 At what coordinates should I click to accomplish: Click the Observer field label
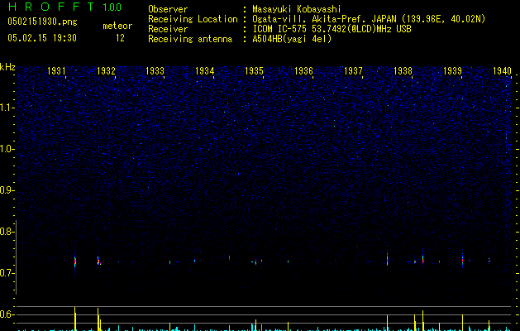click(x=168, y=9)
